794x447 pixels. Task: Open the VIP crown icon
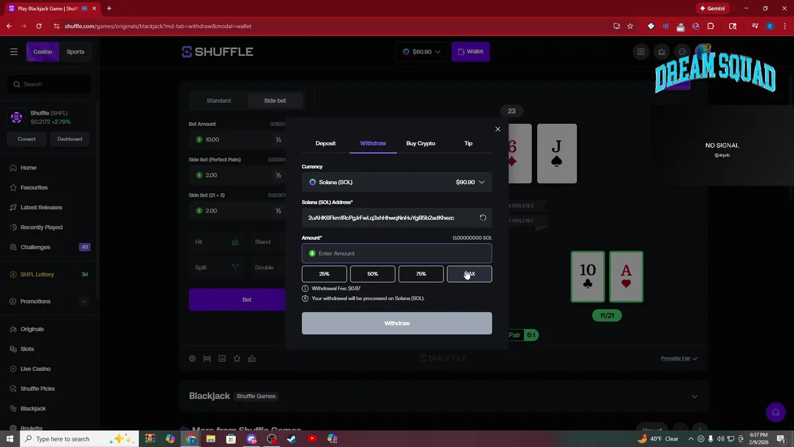662,52
